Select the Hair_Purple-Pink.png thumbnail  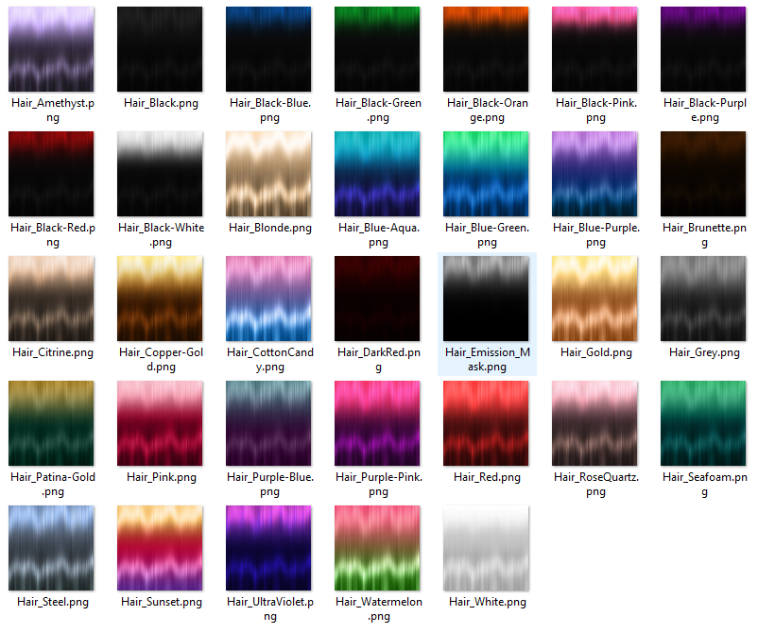point(377,423)
